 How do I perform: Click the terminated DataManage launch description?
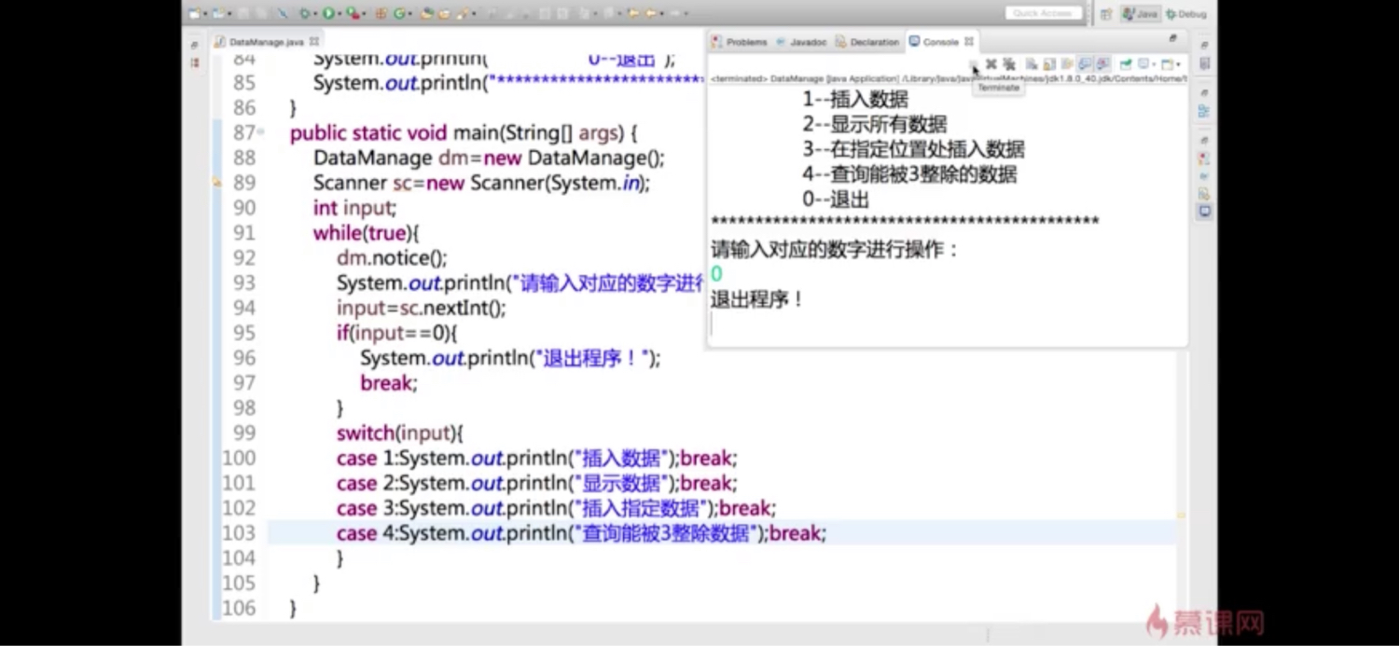(948, 79)
